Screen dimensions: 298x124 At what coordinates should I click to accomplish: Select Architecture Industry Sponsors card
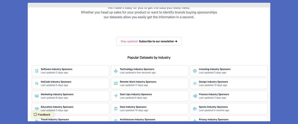(137, 120)
